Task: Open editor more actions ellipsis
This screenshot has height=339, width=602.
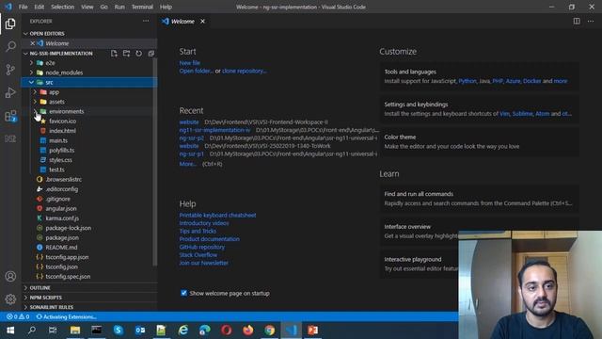Action: point(591,21)
